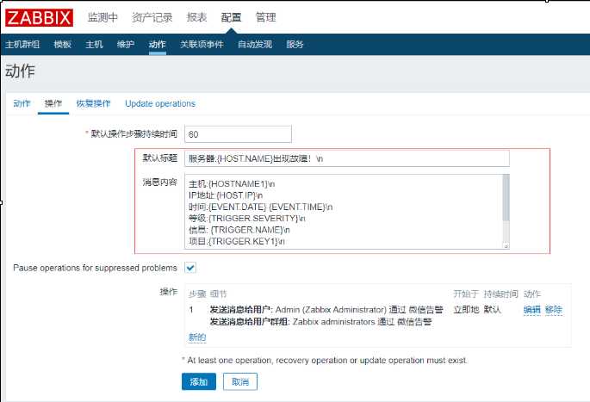
Task: Click the textarea resize handle
Action: tap(506, 246)
